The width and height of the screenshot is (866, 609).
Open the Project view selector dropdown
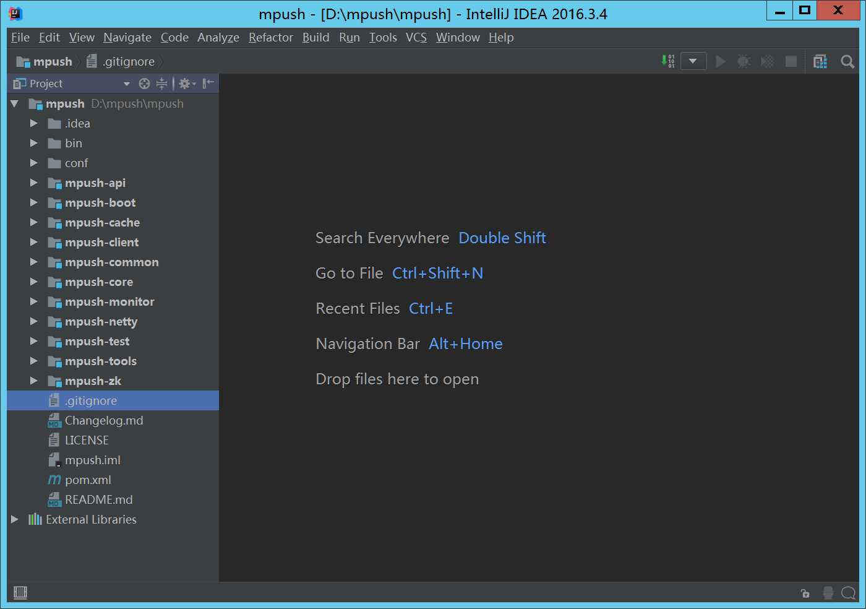pos(127,84)
